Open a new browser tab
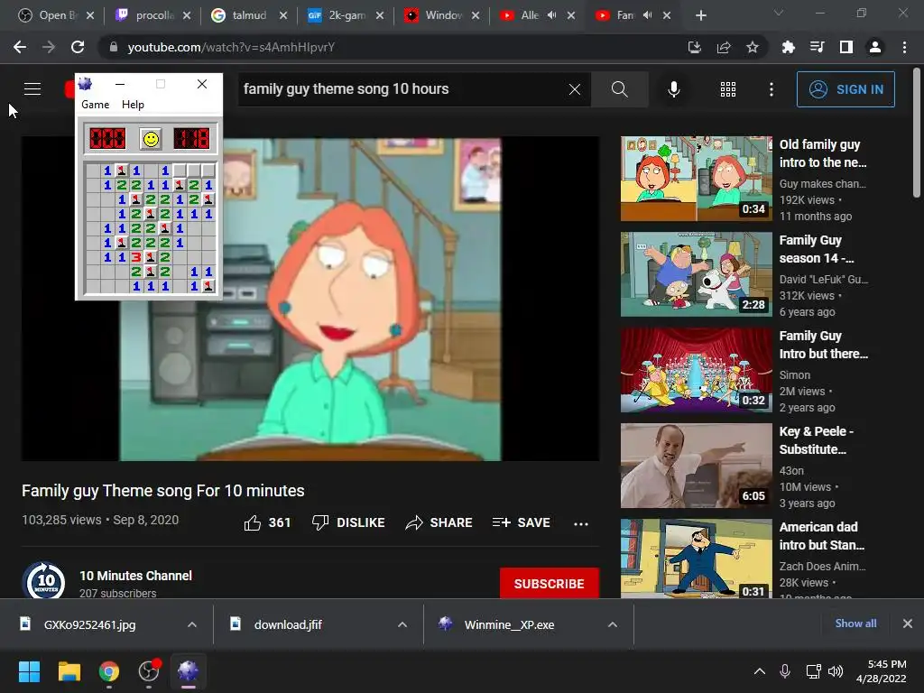924x693 pixels. pos(700,15)
